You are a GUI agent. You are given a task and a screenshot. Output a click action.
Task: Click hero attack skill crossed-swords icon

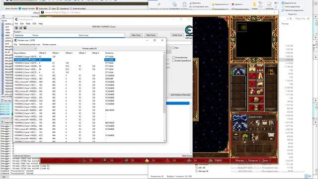tap(251, 123)
